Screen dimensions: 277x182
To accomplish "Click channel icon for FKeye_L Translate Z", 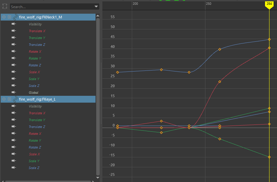I will [x=14, y=126].
